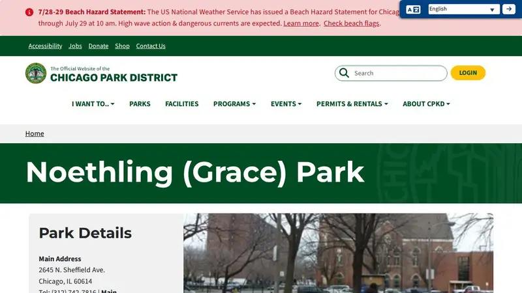Click the arrow button beside the language selector
This screenshot has height=293, width=522.
tap(509, 9)
